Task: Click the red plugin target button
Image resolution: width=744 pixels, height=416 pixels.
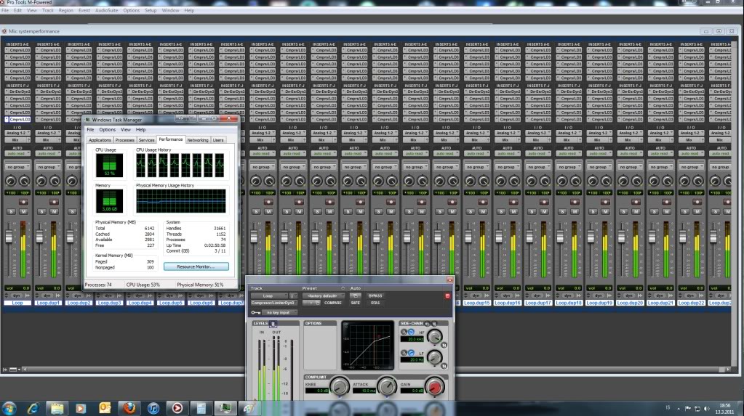Action: coord(447,296)
